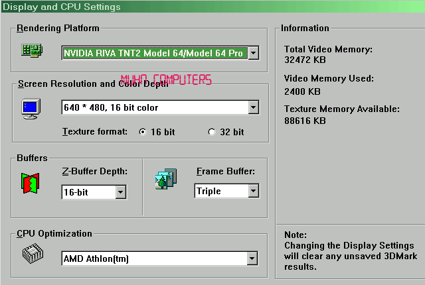The height and width of the screenshot is (285, 425).
Task: Click the Total Video Memory label
Action: pos(328,49)
